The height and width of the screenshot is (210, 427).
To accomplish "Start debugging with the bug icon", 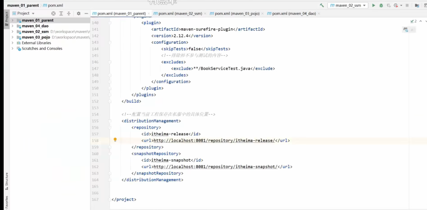I will [381, 5].
